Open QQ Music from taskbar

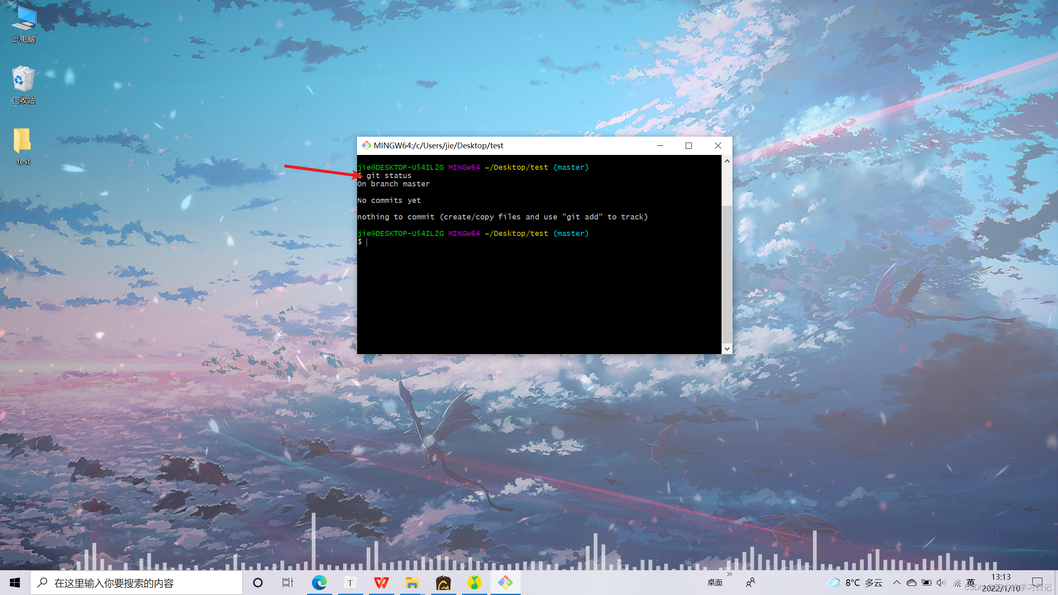click(474, 583)
